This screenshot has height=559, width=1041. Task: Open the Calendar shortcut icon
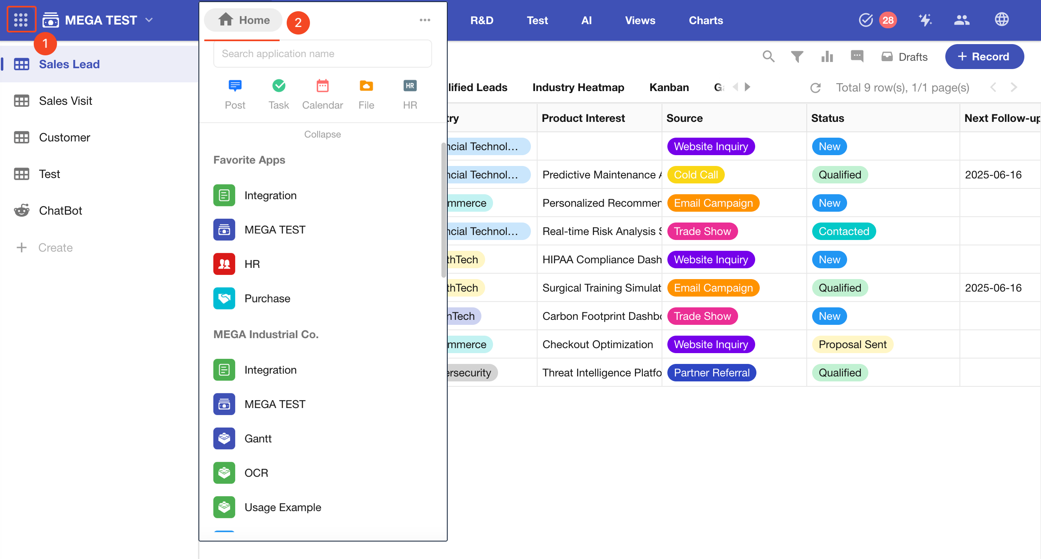[322, 86]
